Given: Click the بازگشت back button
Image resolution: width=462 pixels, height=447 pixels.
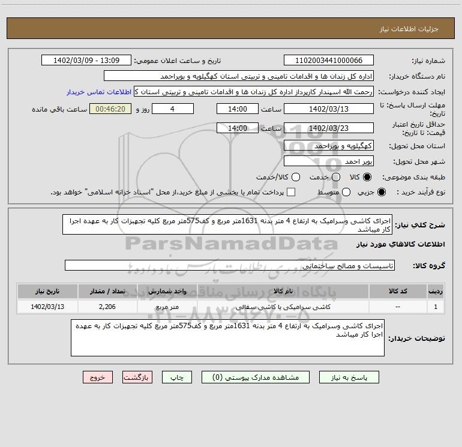Looking at the screenshot, I should [x=137, y=377].
